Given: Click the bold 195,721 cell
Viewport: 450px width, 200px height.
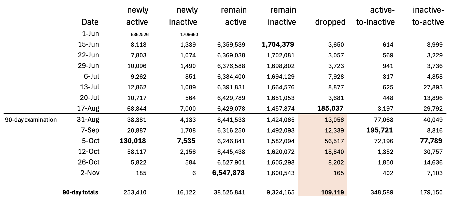Looking at the screenshot, I should click(x=379, y=130).
